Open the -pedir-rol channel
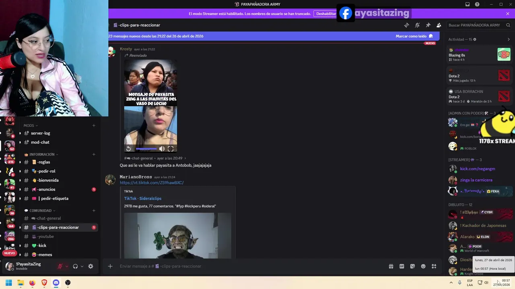The image size is (515, 289). [x=59, y=171]
